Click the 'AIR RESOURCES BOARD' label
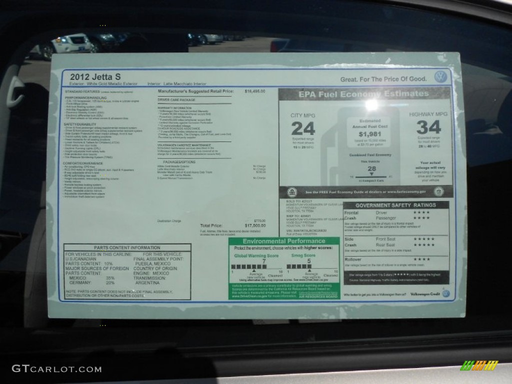512x384 pixels. click(318, 296)
